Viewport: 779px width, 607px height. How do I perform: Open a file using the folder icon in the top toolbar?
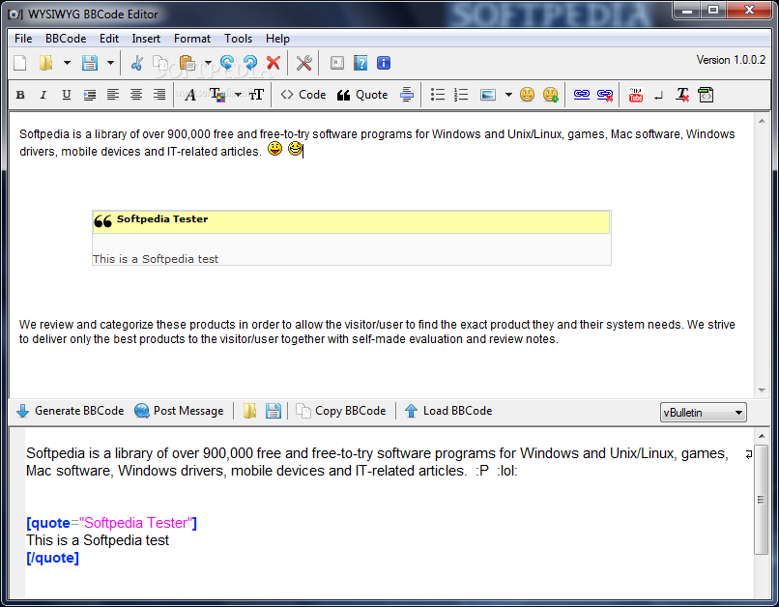click(45, 63)
